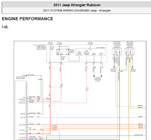
Task: Click the 'CAN C BUS (+)' label
Action: coord(94,54)
